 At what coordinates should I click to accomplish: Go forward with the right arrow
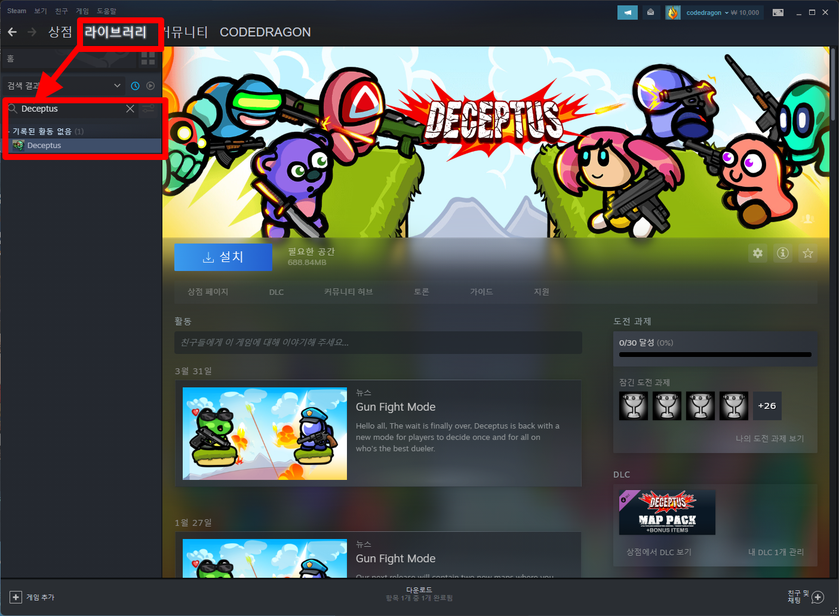(32, 32)
